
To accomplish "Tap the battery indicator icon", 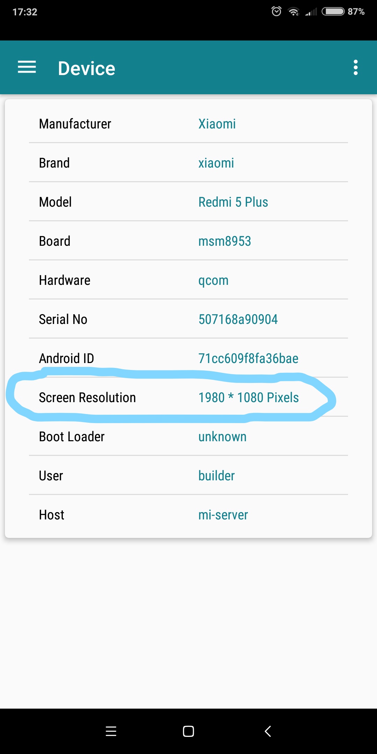I will (x=333, y=12).
